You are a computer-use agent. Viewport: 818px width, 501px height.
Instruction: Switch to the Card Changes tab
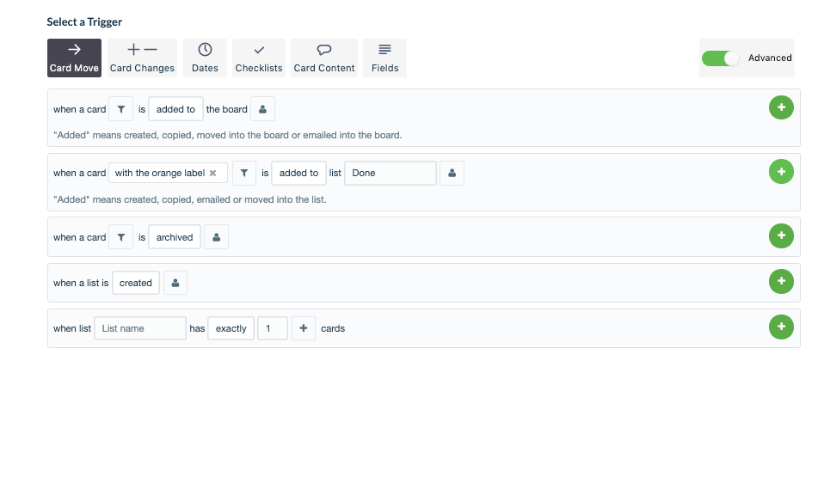pos(141,58)
